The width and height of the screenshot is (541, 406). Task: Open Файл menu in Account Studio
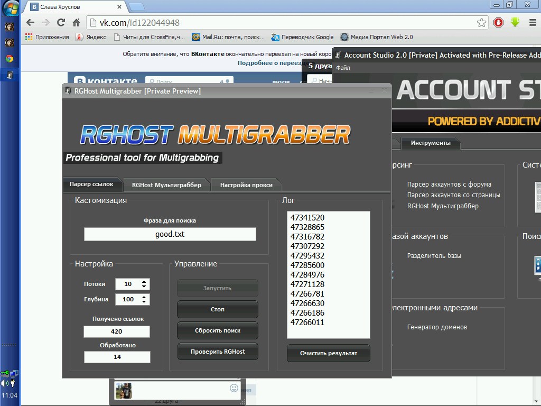(343, 68)
